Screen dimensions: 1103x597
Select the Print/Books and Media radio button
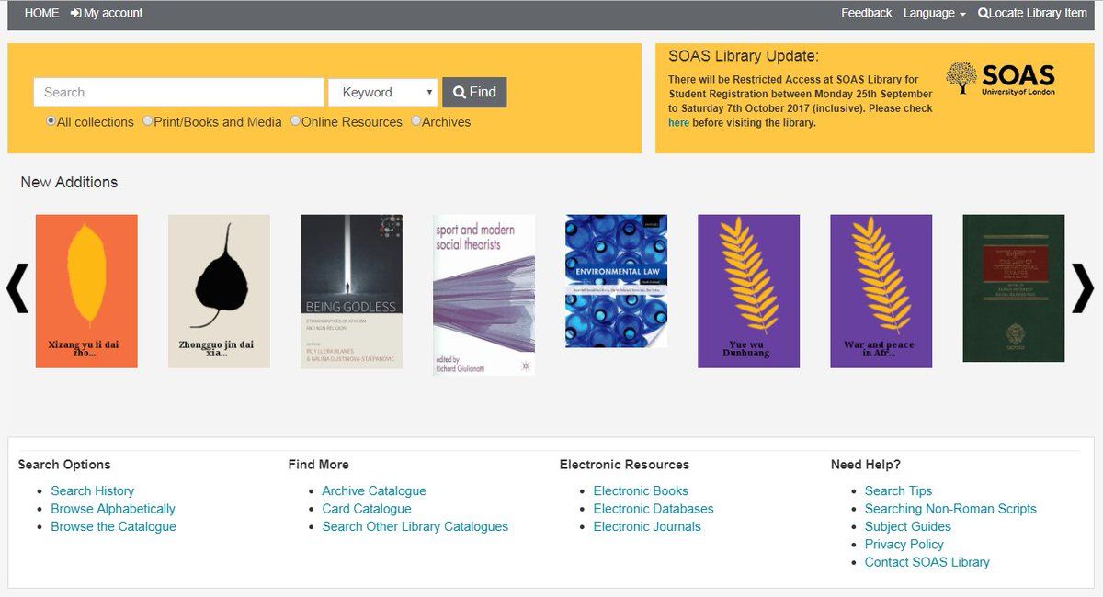[148, 121]
